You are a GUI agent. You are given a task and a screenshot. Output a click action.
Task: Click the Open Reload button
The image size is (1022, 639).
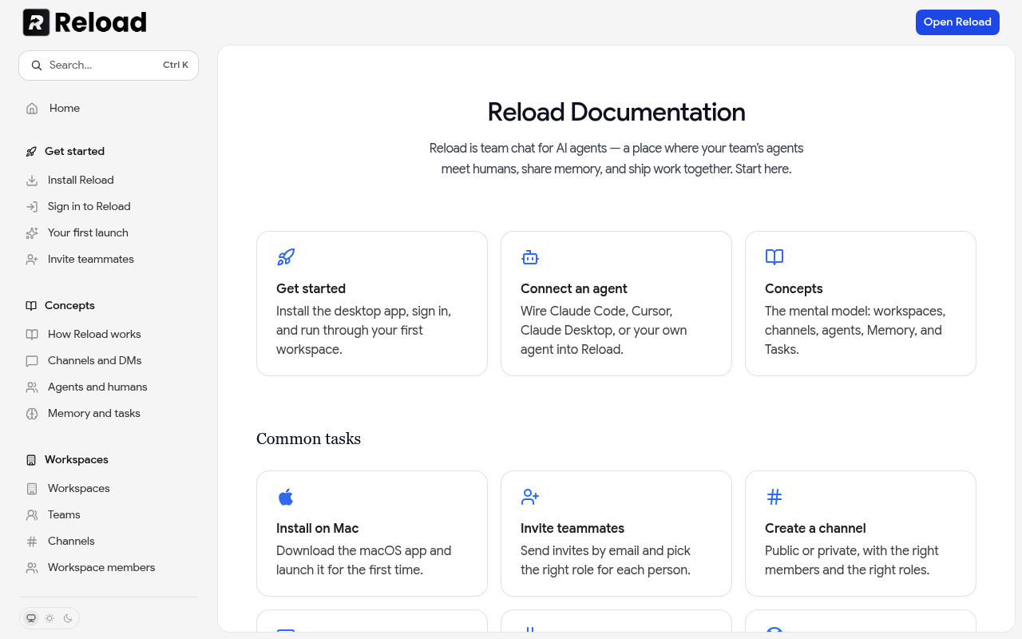point(957,22)
